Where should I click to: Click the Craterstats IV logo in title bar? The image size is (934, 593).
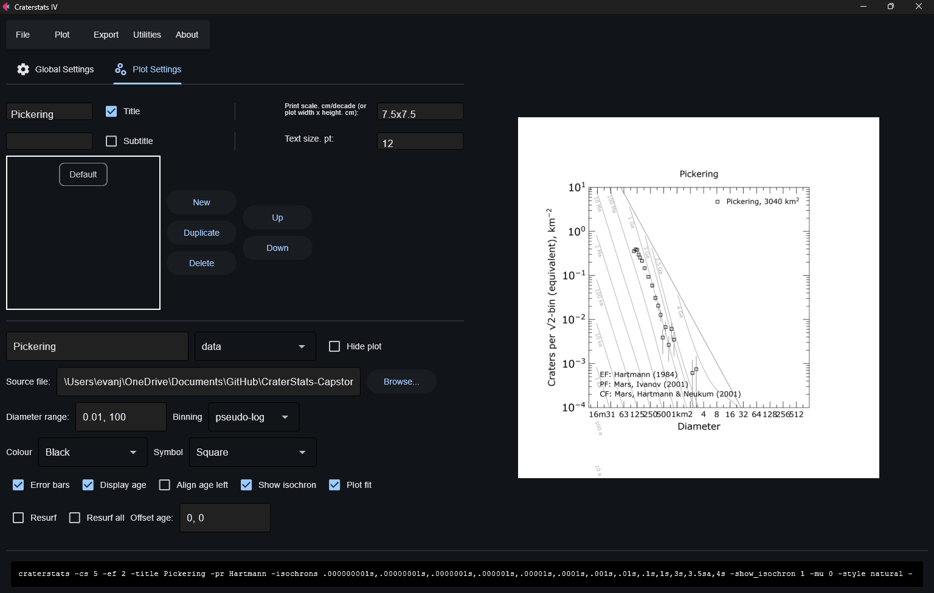7,7
